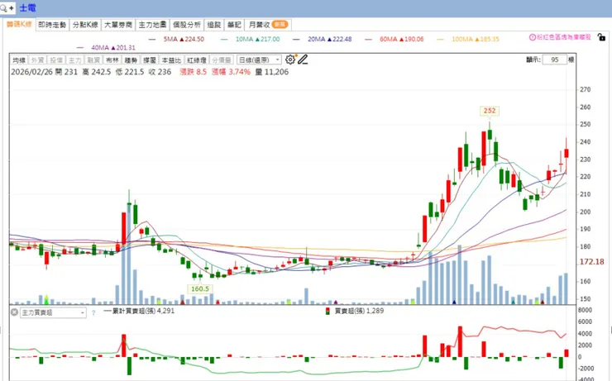Viewport: 612px width, 381px height.
Task: Click the 160.5 low price label
Action: [x=200, y=288]
